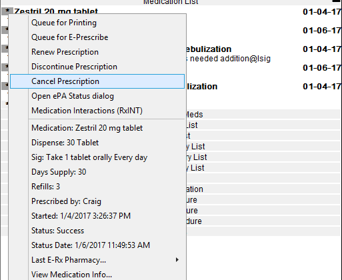
Task: Click the Medication List header
Action: (x=171, y=2)
